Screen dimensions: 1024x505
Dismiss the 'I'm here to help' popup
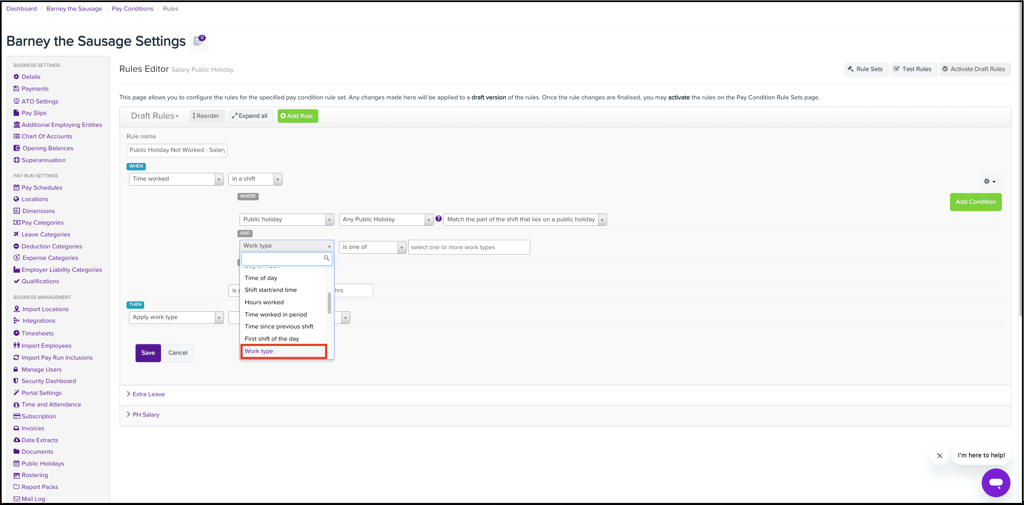[939, 455]
